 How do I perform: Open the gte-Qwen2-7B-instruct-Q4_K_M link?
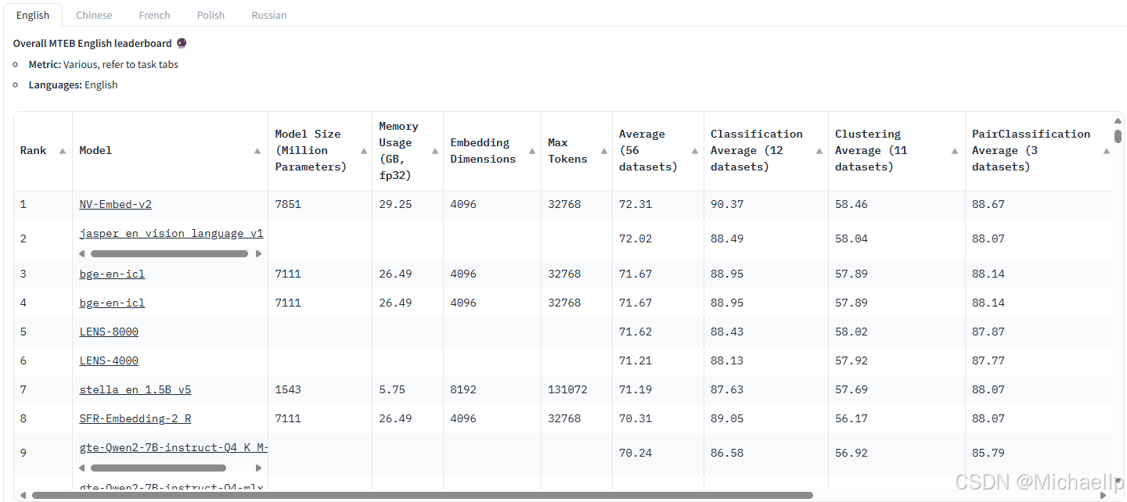(173, 447)
